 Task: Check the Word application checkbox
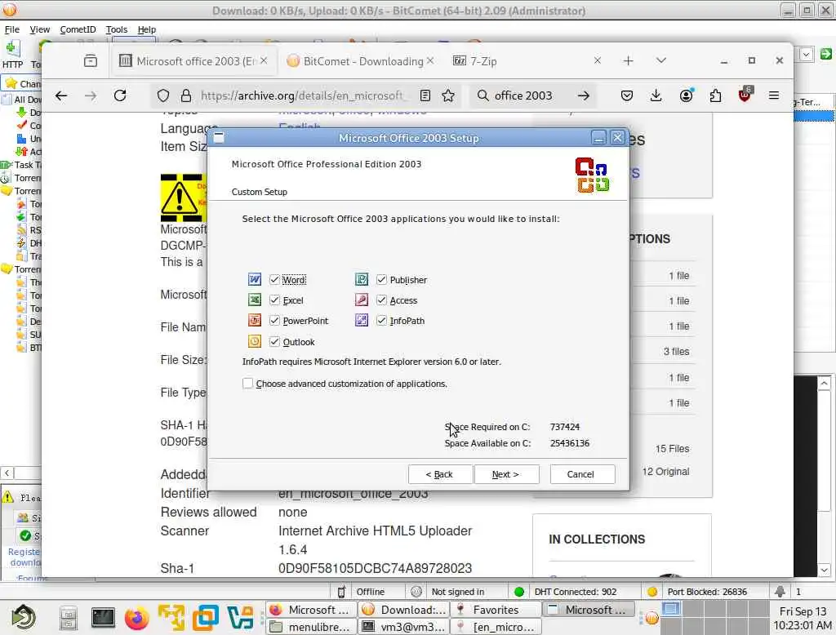tap(274, 279)
